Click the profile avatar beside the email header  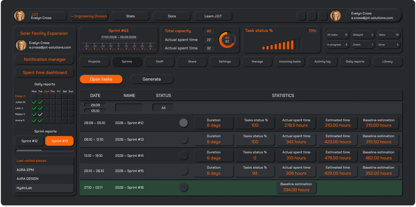[335, 16]
